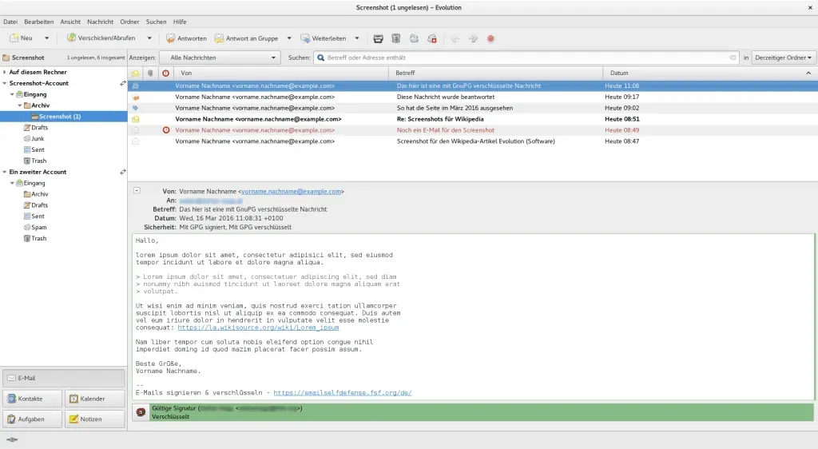Click Verschicken/Abrufen send receive button

click(101, 38)
